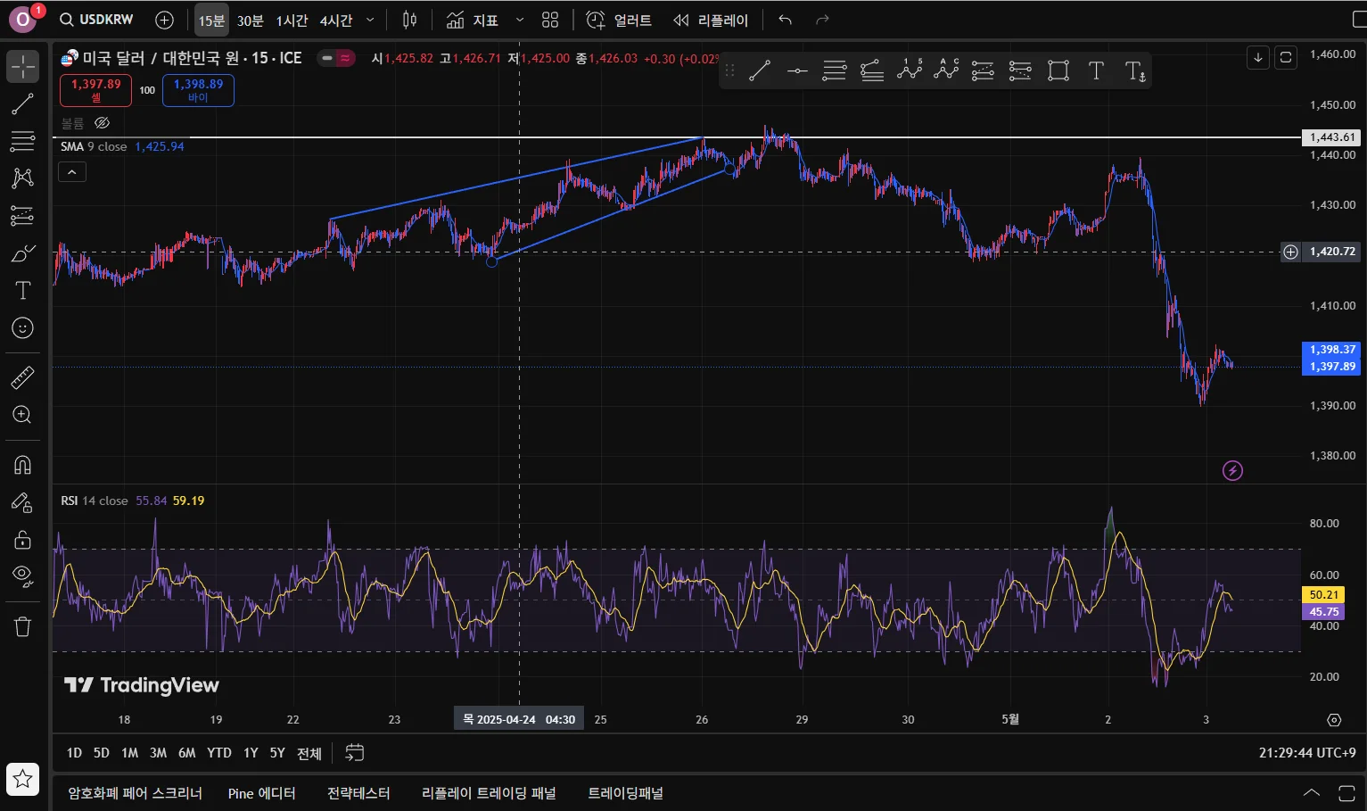This screenshot has height=811, width=1367.
Task: Open USDKRW symbol search
Action: click(x=97, y=20)
